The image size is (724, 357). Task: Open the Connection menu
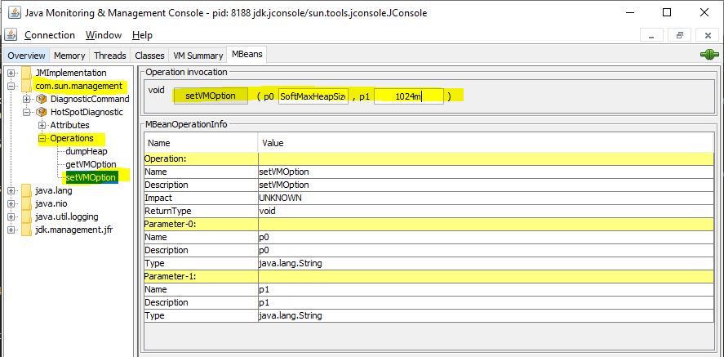pos(50,35)
